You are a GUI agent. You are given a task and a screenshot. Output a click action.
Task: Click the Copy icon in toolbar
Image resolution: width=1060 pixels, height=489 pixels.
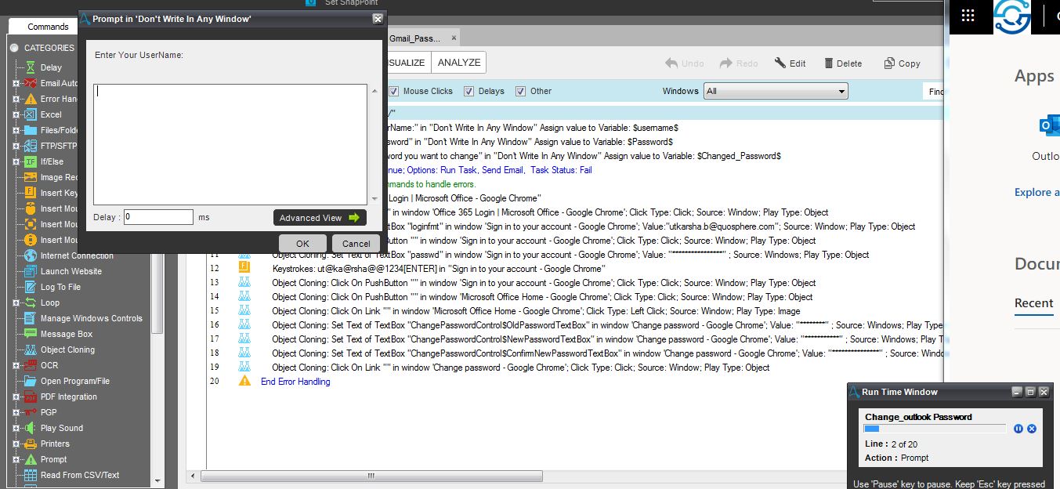(889, 63)
